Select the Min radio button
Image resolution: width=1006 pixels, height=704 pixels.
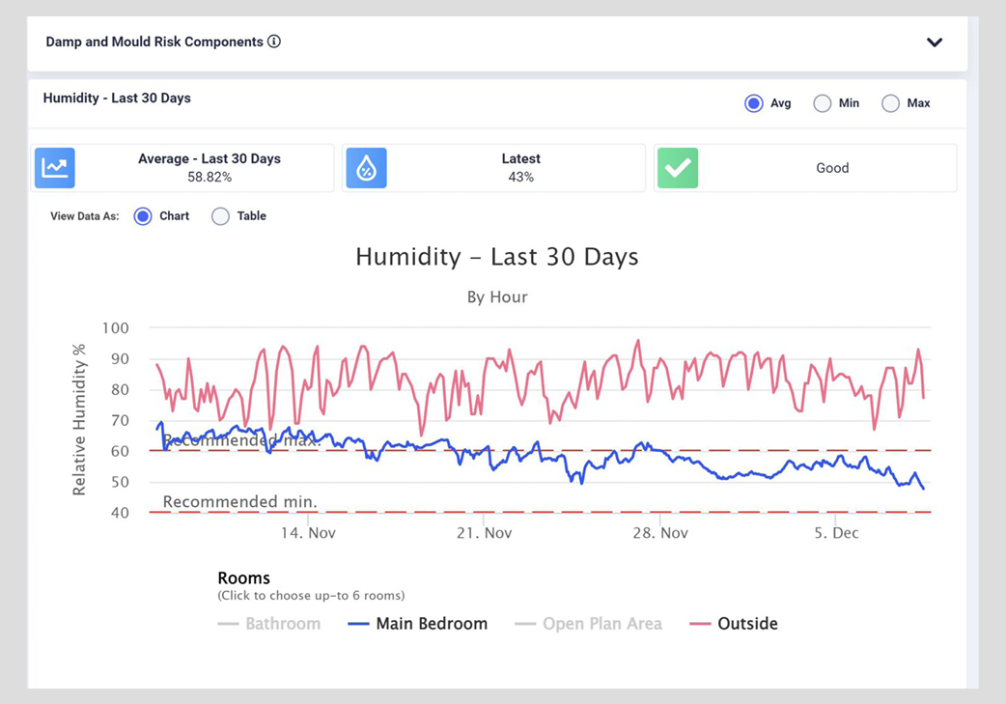point(823,103)
